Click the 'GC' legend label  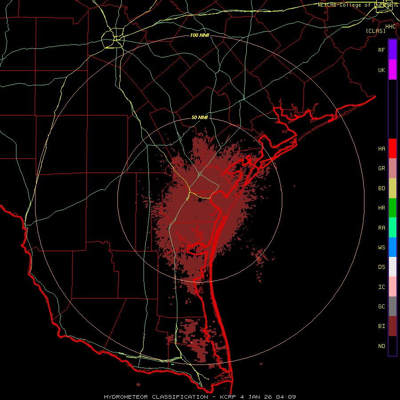click(x=381, y=307)
